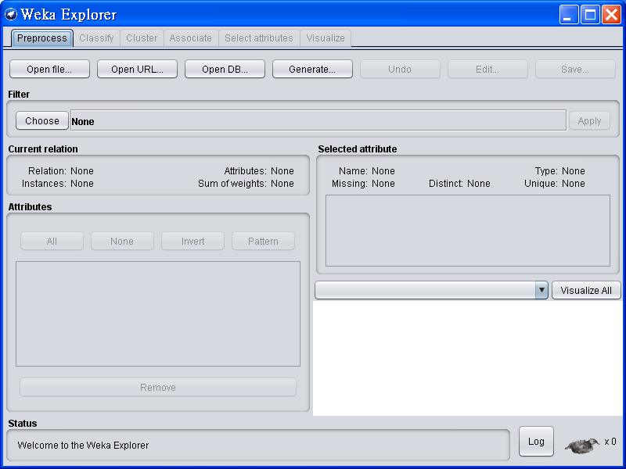Switch to the Classify tab
The height and width of the screenshot is (469, 626).
96,38
